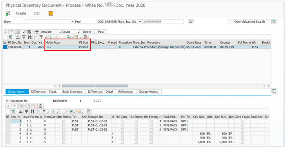Click the copy item icon in Count Items
The width and height of the screenshot is (286, 148).
[x=34, y=106]
